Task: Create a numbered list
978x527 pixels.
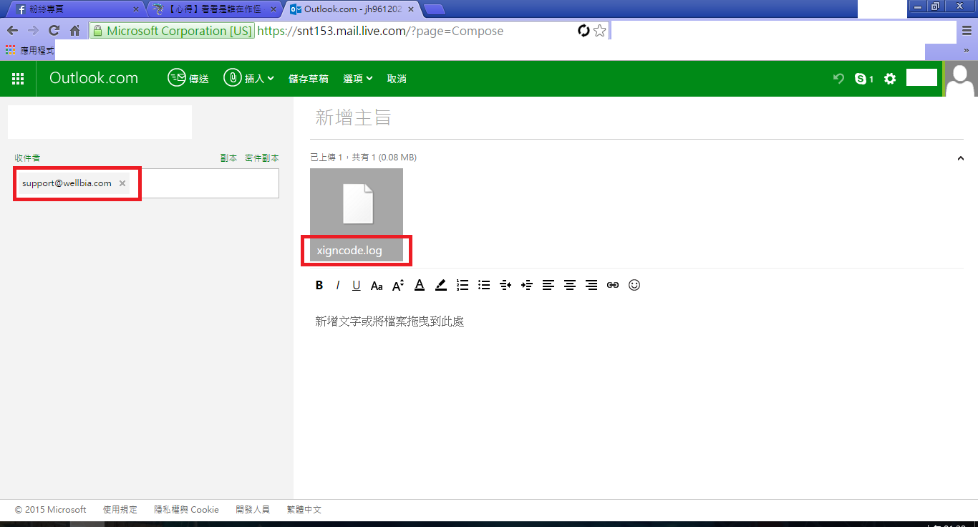Action: (463, 285)
